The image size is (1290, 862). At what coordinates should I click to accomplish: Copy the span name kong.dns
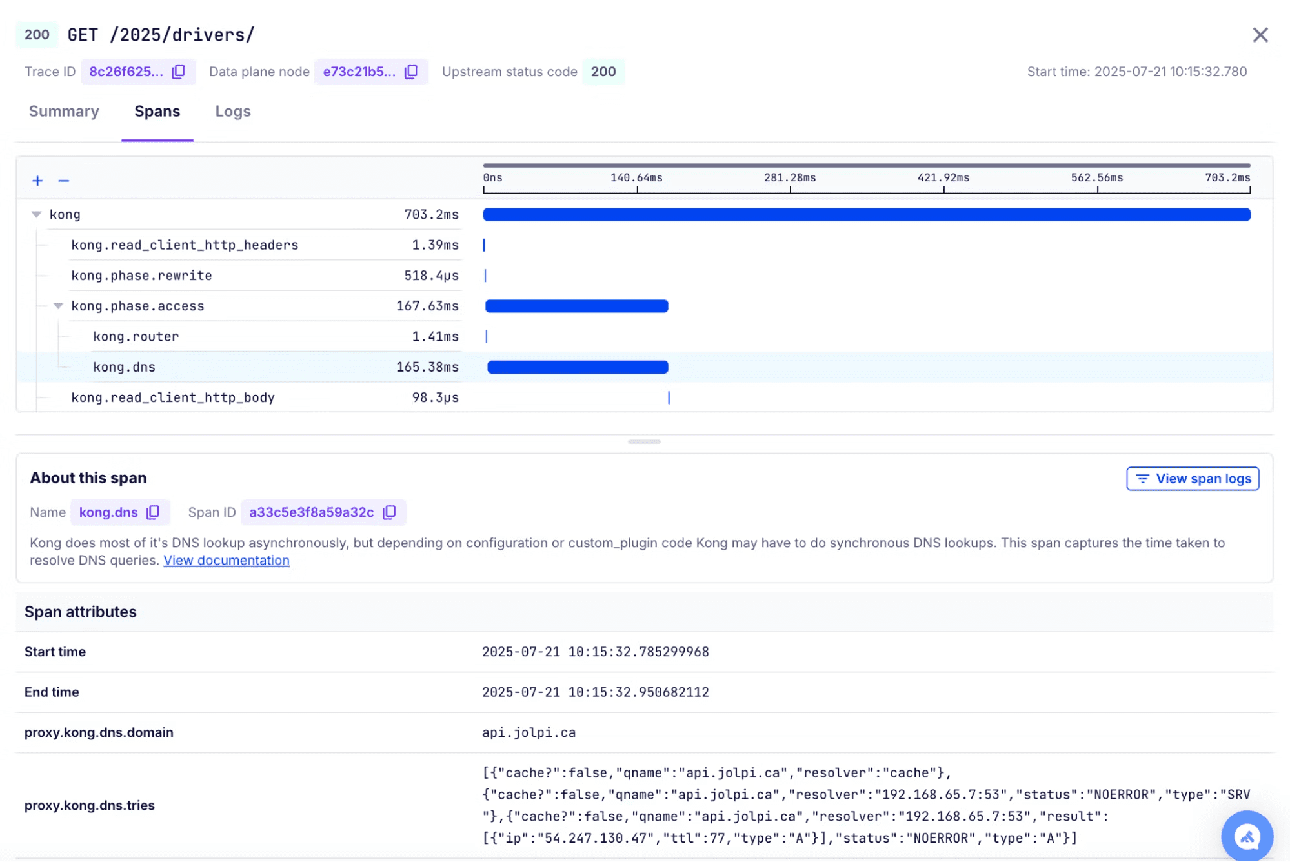pyautogui.click(x=153, y=512)
